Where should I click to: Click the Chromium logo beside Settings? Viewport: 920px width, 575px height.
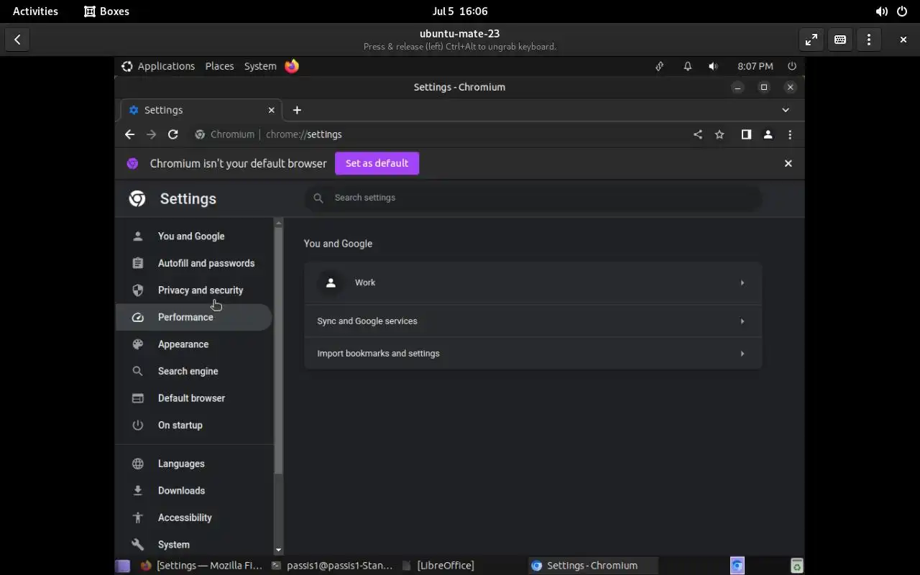tap(137, 198)
